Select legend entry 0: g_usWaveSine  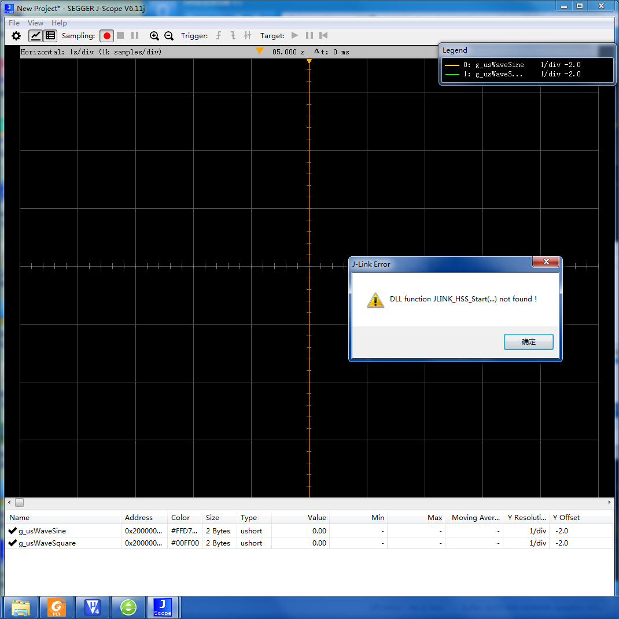pyautogui.click(x=513, y=64)
